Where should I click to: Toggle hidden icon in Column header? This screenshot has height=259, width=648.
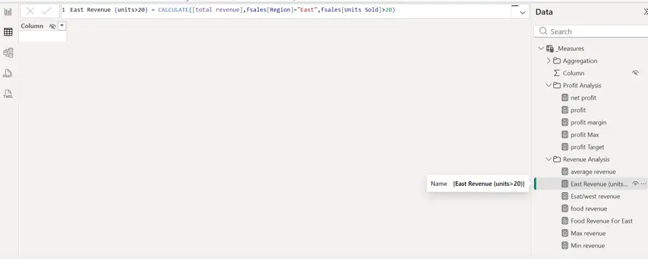[x=52, y=26]
